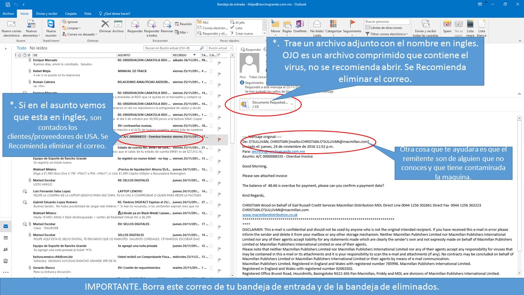Add sender to Lista blanca
This screenshot has height=295, width=524.
pos(481,28)
